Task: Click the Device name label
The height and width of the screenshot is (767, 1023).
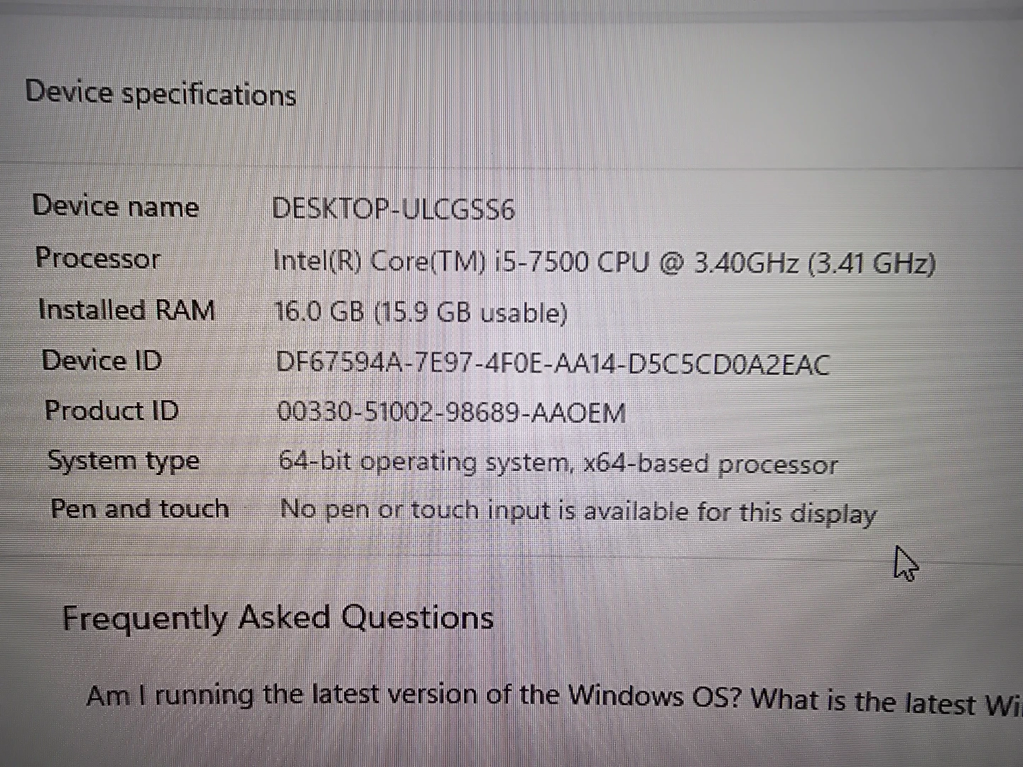Action: 116,207
